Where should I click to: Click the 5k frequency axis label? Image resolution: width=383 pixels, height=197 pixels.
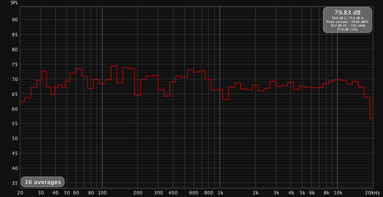(302, 193)
